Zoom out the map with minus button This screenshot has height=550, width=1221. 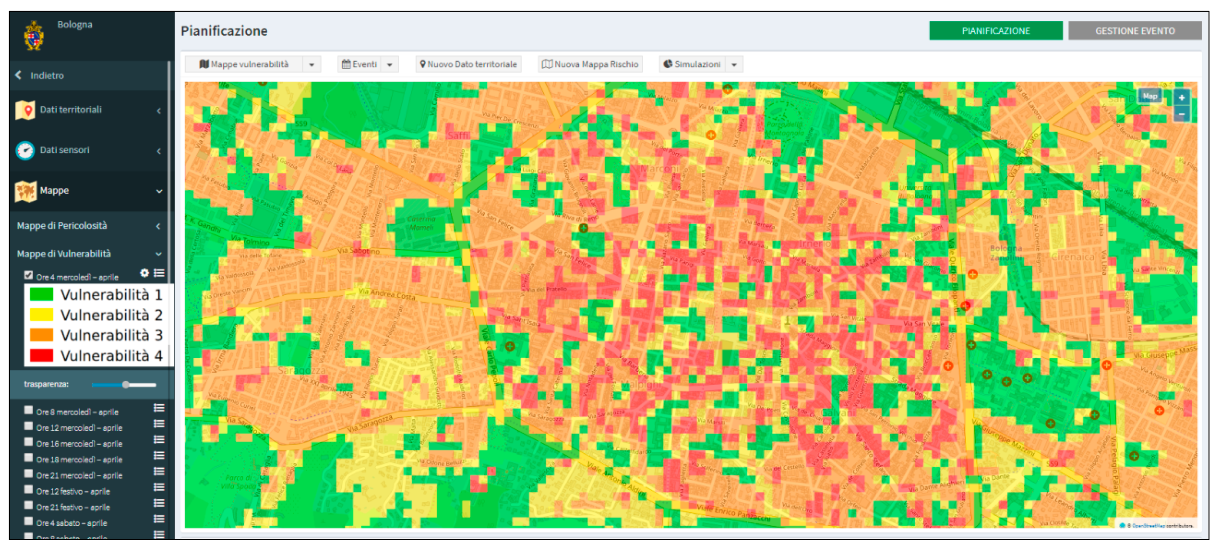(1181, 114)
